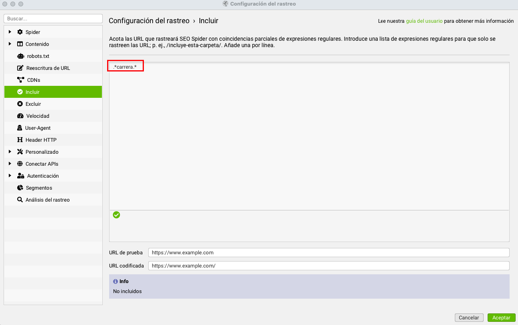Open the Segmentos pie chart icon

(x=20, y=188)
